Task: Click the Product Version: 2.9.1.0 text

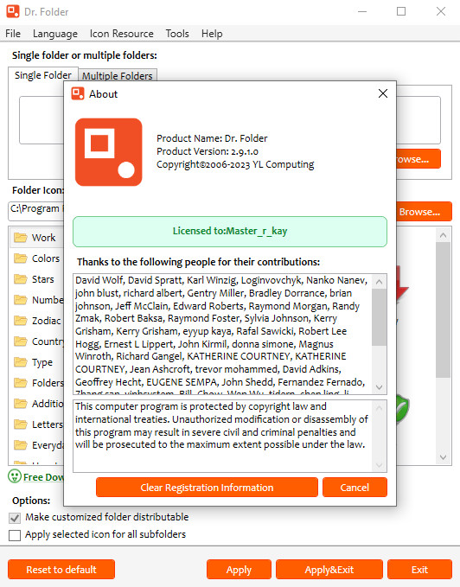Action: click(x=208, y=151)
